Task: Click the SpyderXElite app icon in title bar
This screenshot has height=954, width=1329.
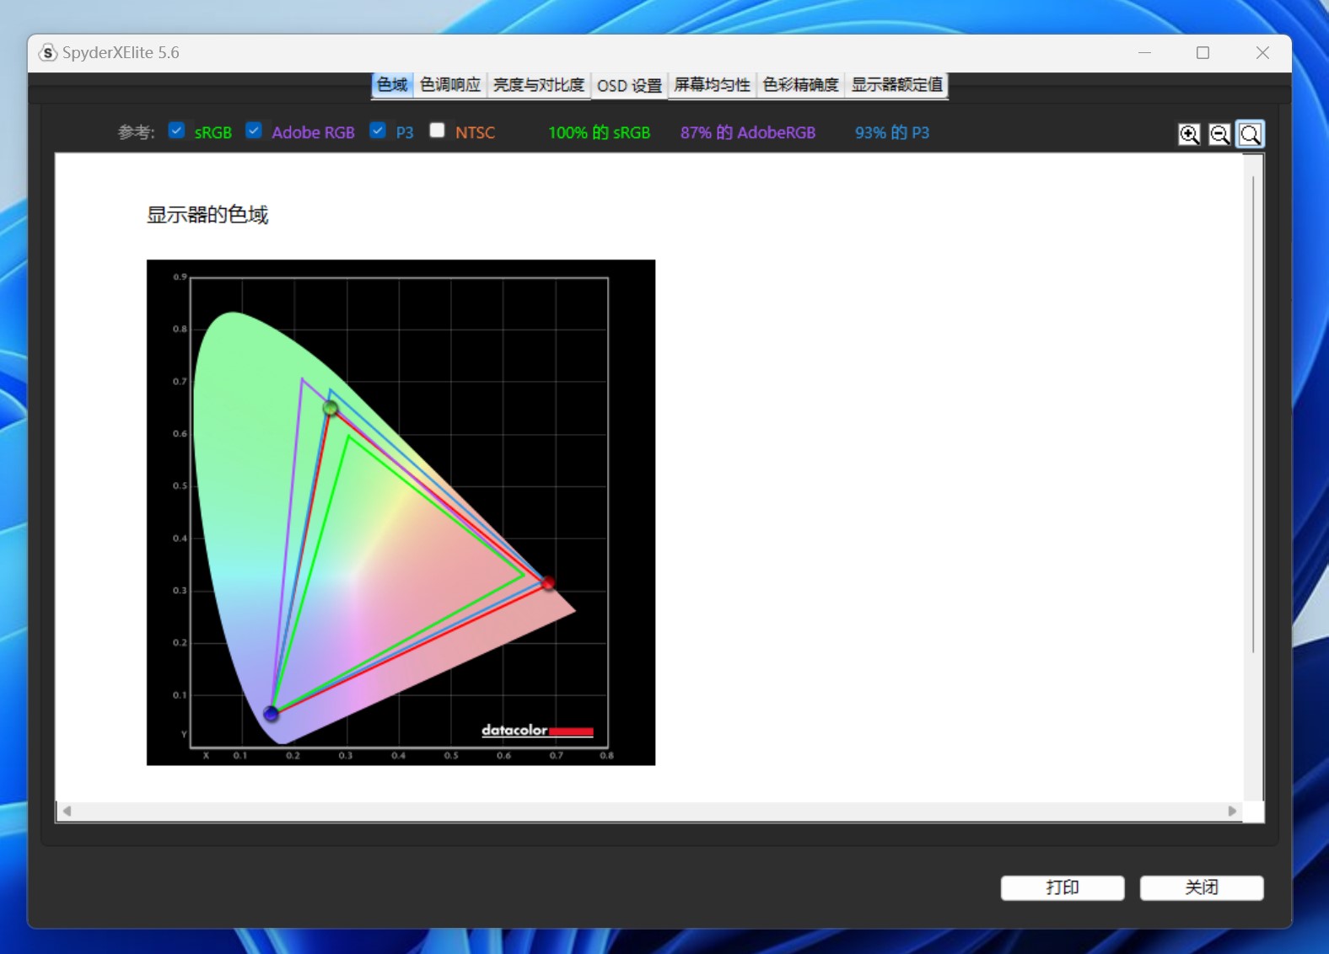Action: click(48, 53)
